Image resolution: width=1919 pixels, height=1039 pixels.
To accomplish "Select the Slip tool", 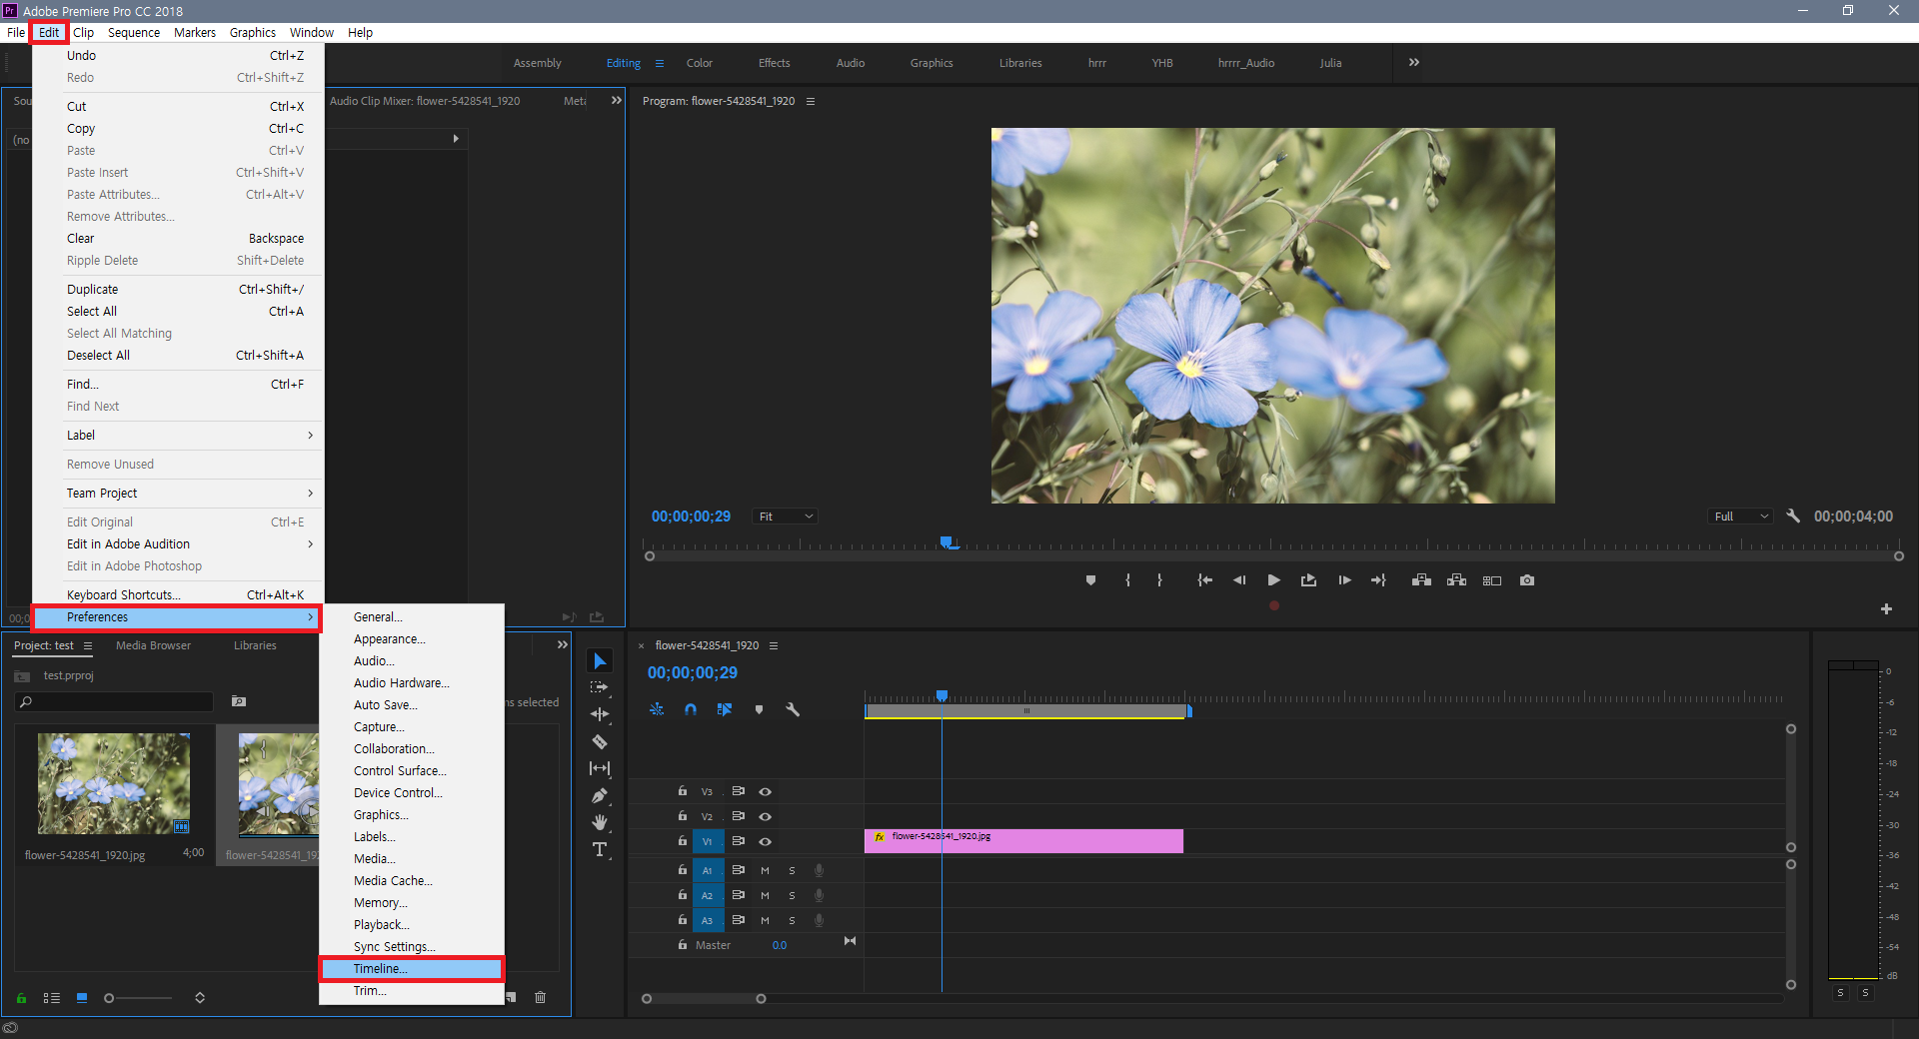I will pos(600,768).
